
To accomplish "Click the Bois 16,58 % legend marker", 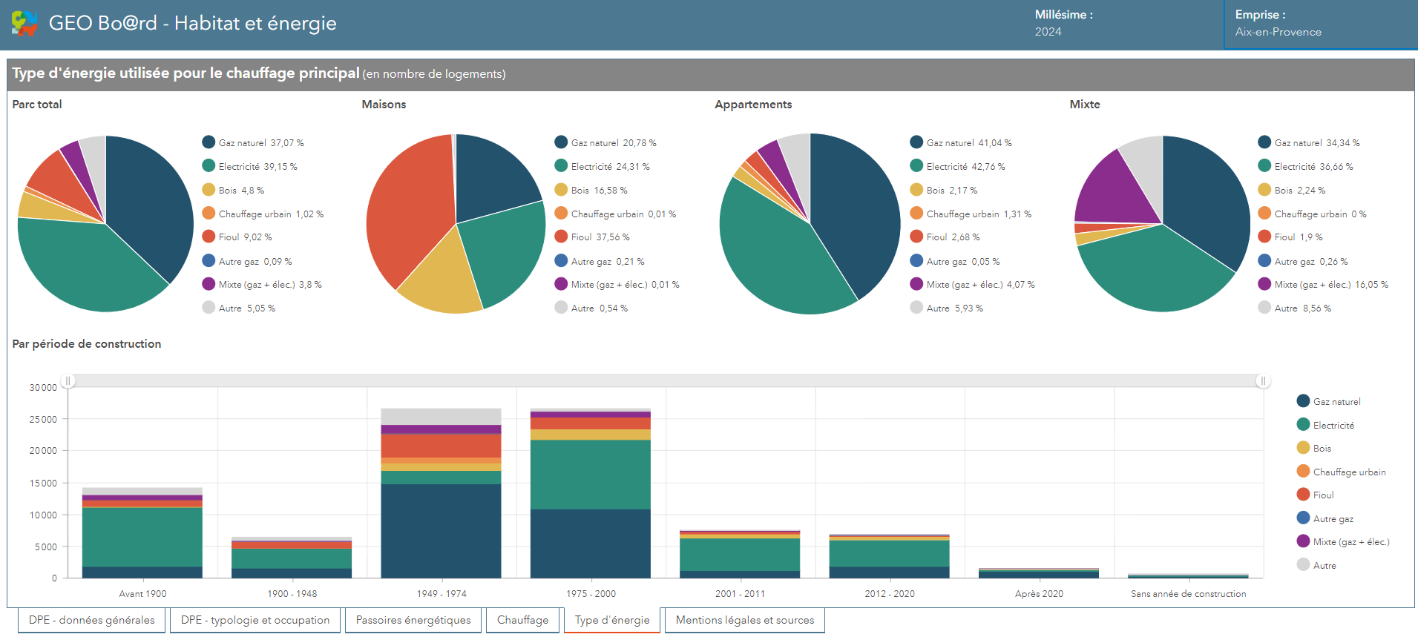I will tap(561, 190).
